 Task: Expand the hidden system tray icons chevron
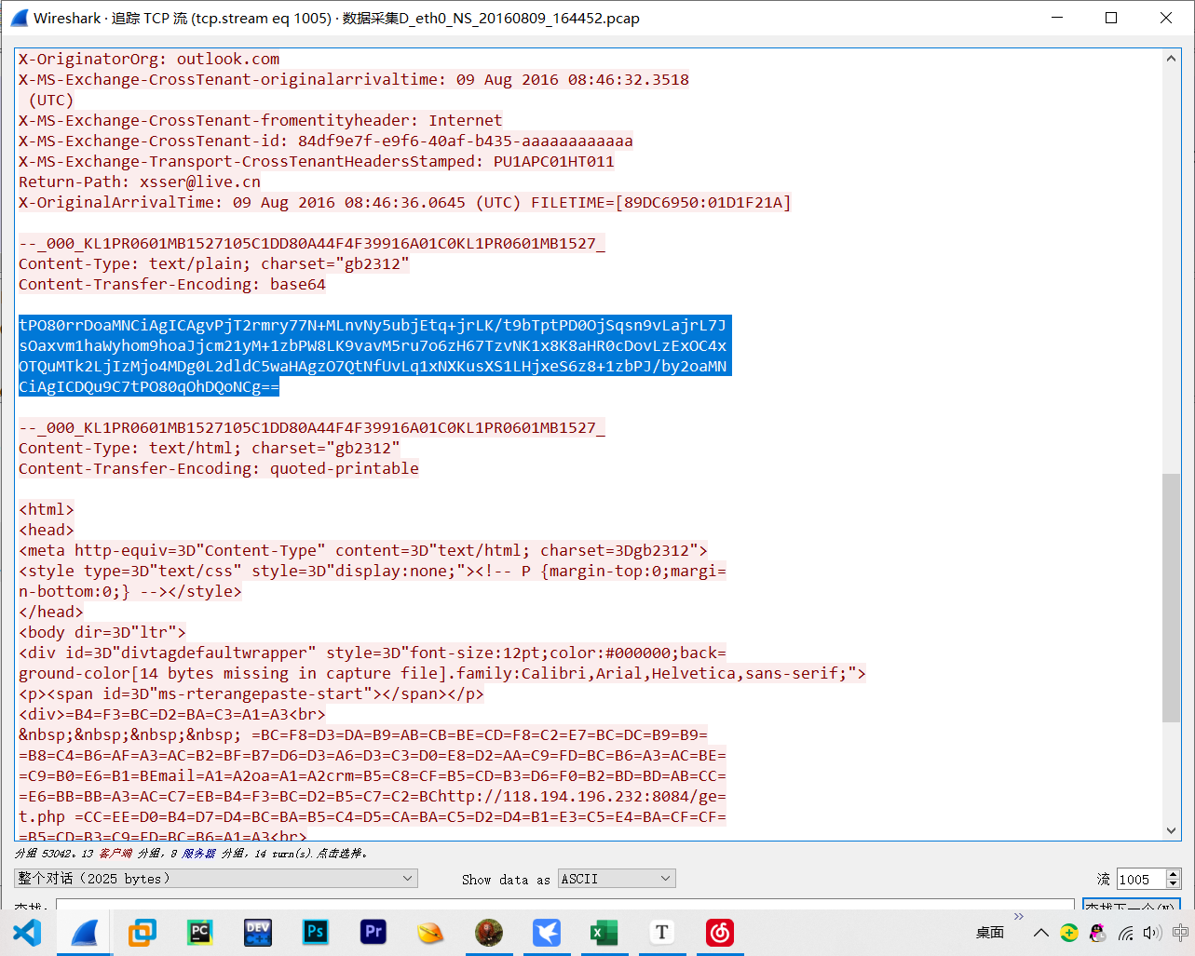[1041, 933]
